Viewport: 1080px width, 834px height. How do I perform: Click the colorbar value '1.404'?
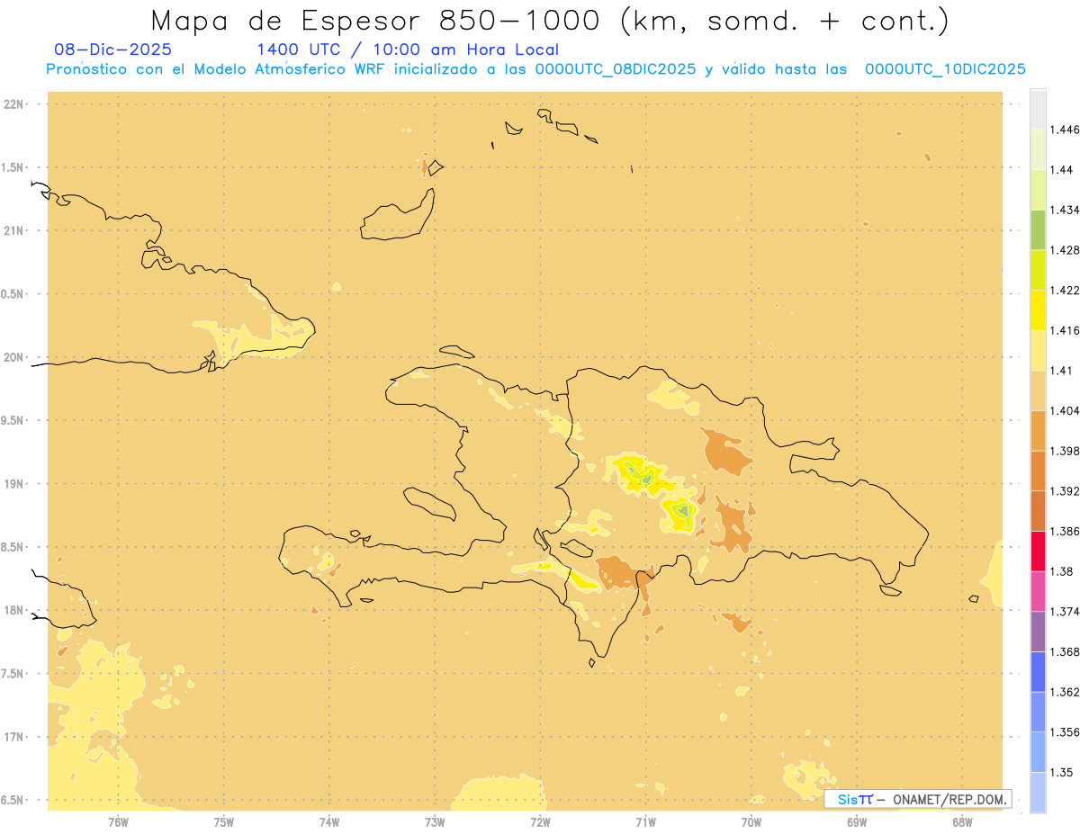point(1065,410)
